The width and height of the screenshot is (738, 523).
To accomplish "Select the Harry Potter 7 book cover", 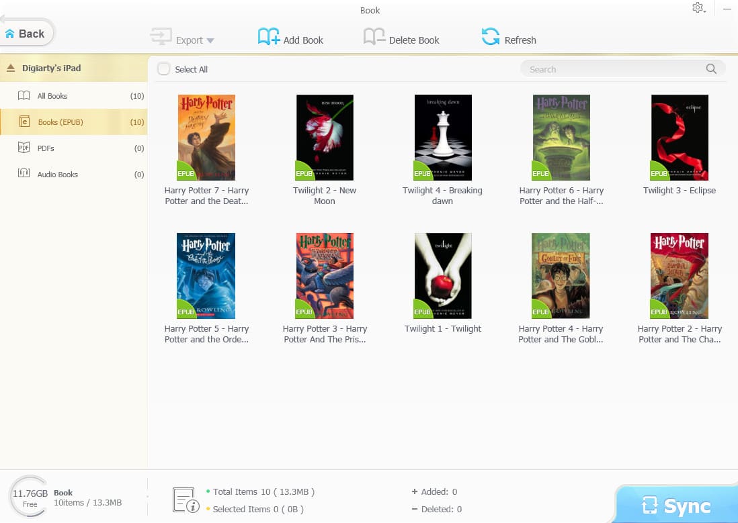I will coord(206,138).
